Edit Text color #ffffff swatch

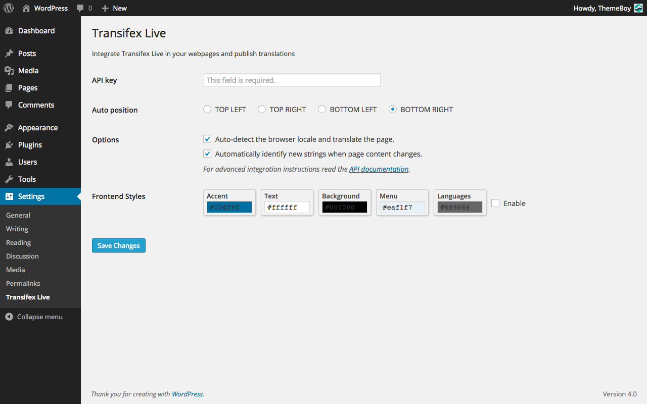287,207
